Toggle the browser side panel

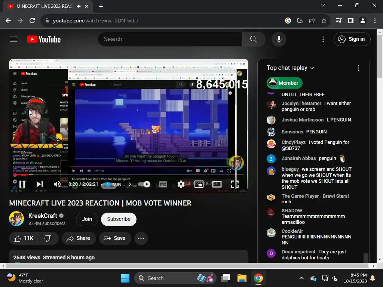point(351,21)
